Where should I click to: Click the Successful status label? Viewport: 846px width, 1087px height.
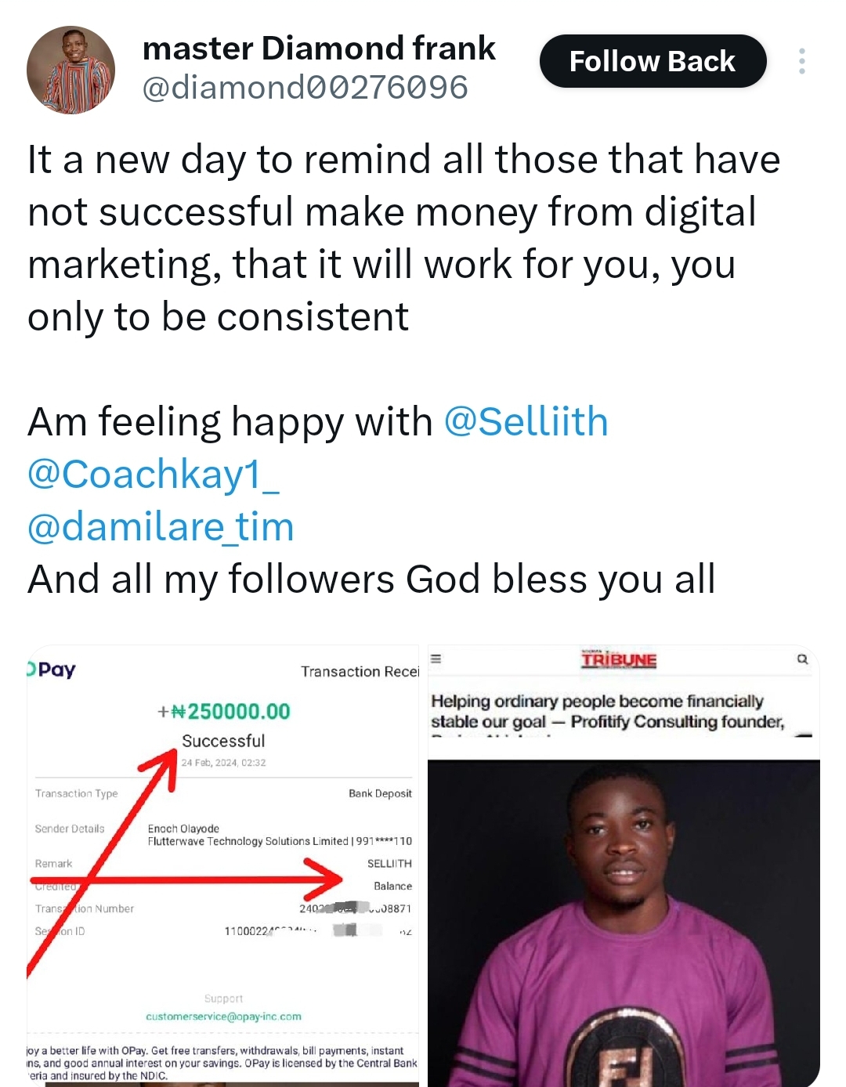(x=223, y=741)
